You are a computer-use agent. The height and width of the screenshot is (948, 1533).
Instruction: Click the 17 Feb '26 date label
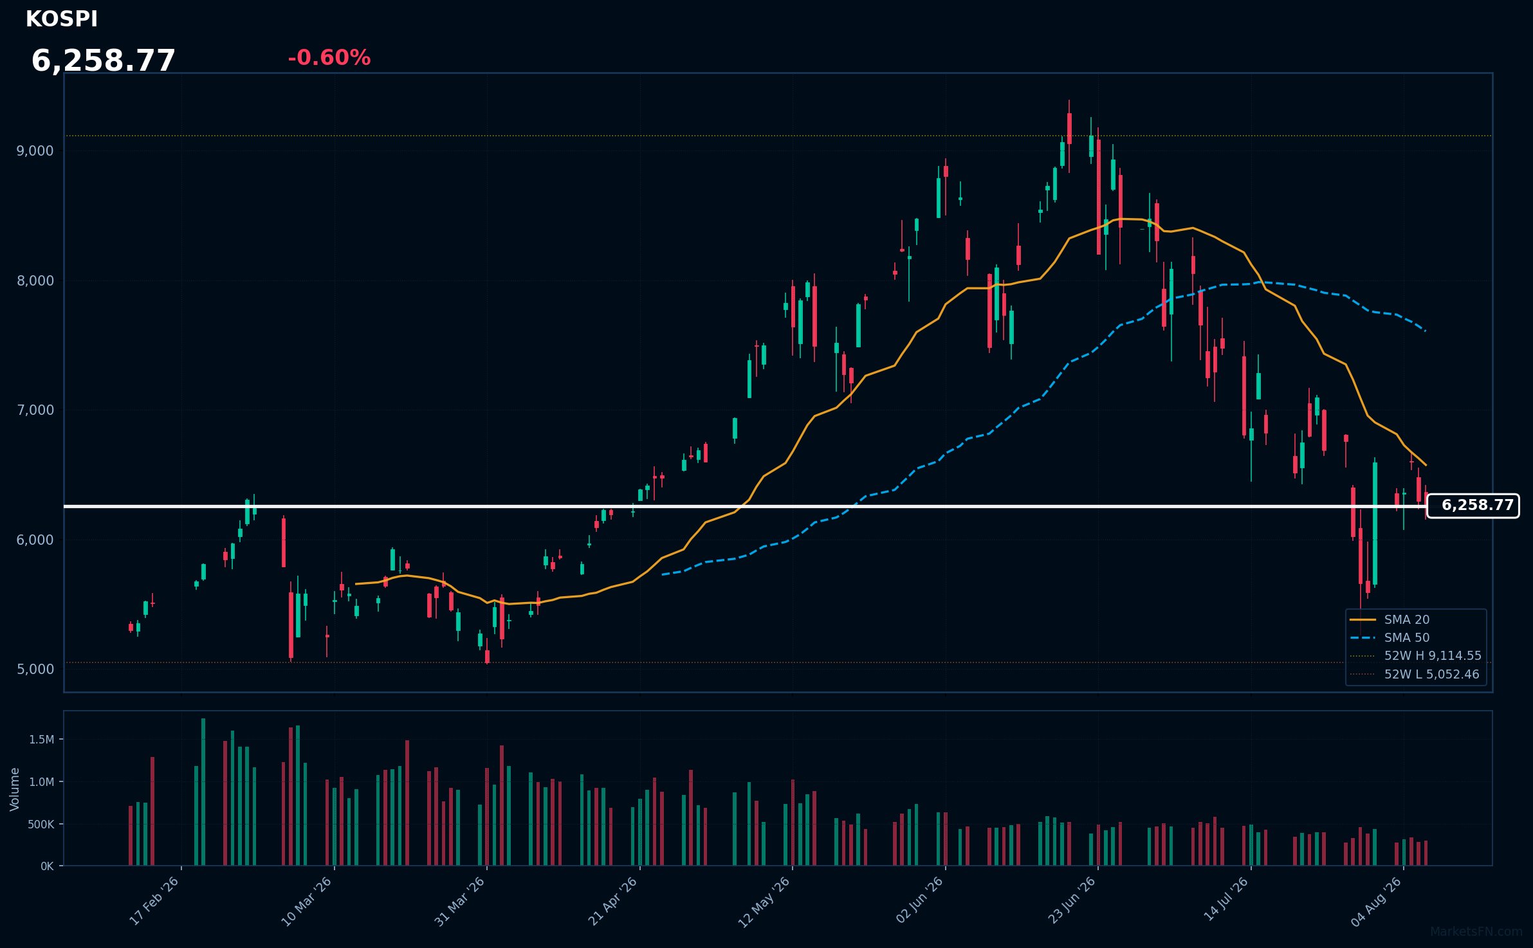pos(154,902)
